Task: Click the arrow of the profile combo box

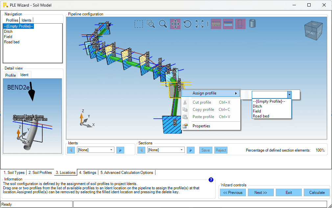Action: [x=289, y=94]
